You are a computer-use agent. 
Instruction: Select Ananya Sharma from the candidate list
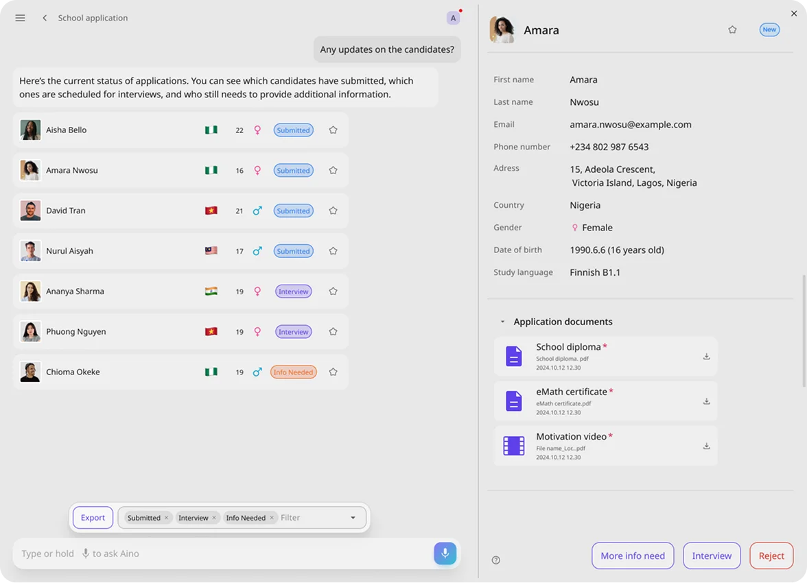(75, 291)
